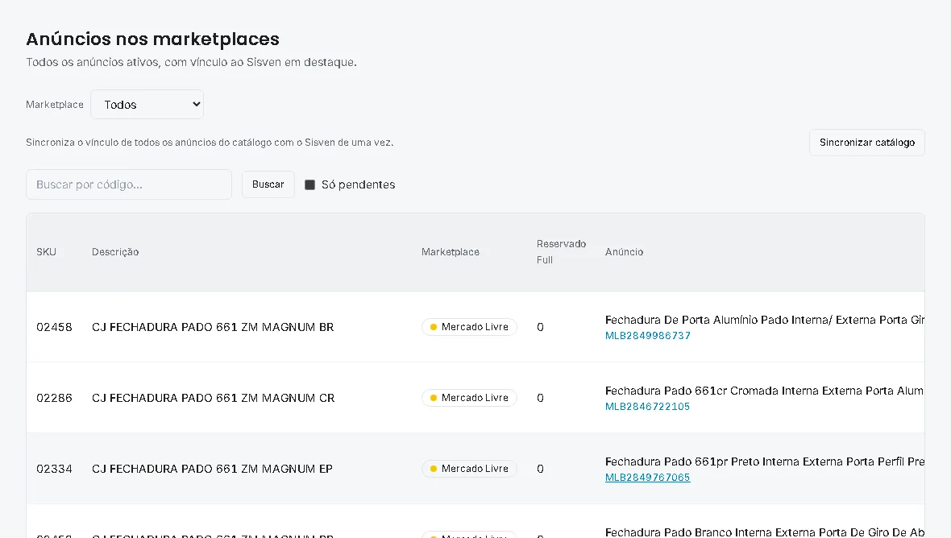Open listing link MLB2849767065
This screenshot has height=538, width=951.
(x=647, y=478)
